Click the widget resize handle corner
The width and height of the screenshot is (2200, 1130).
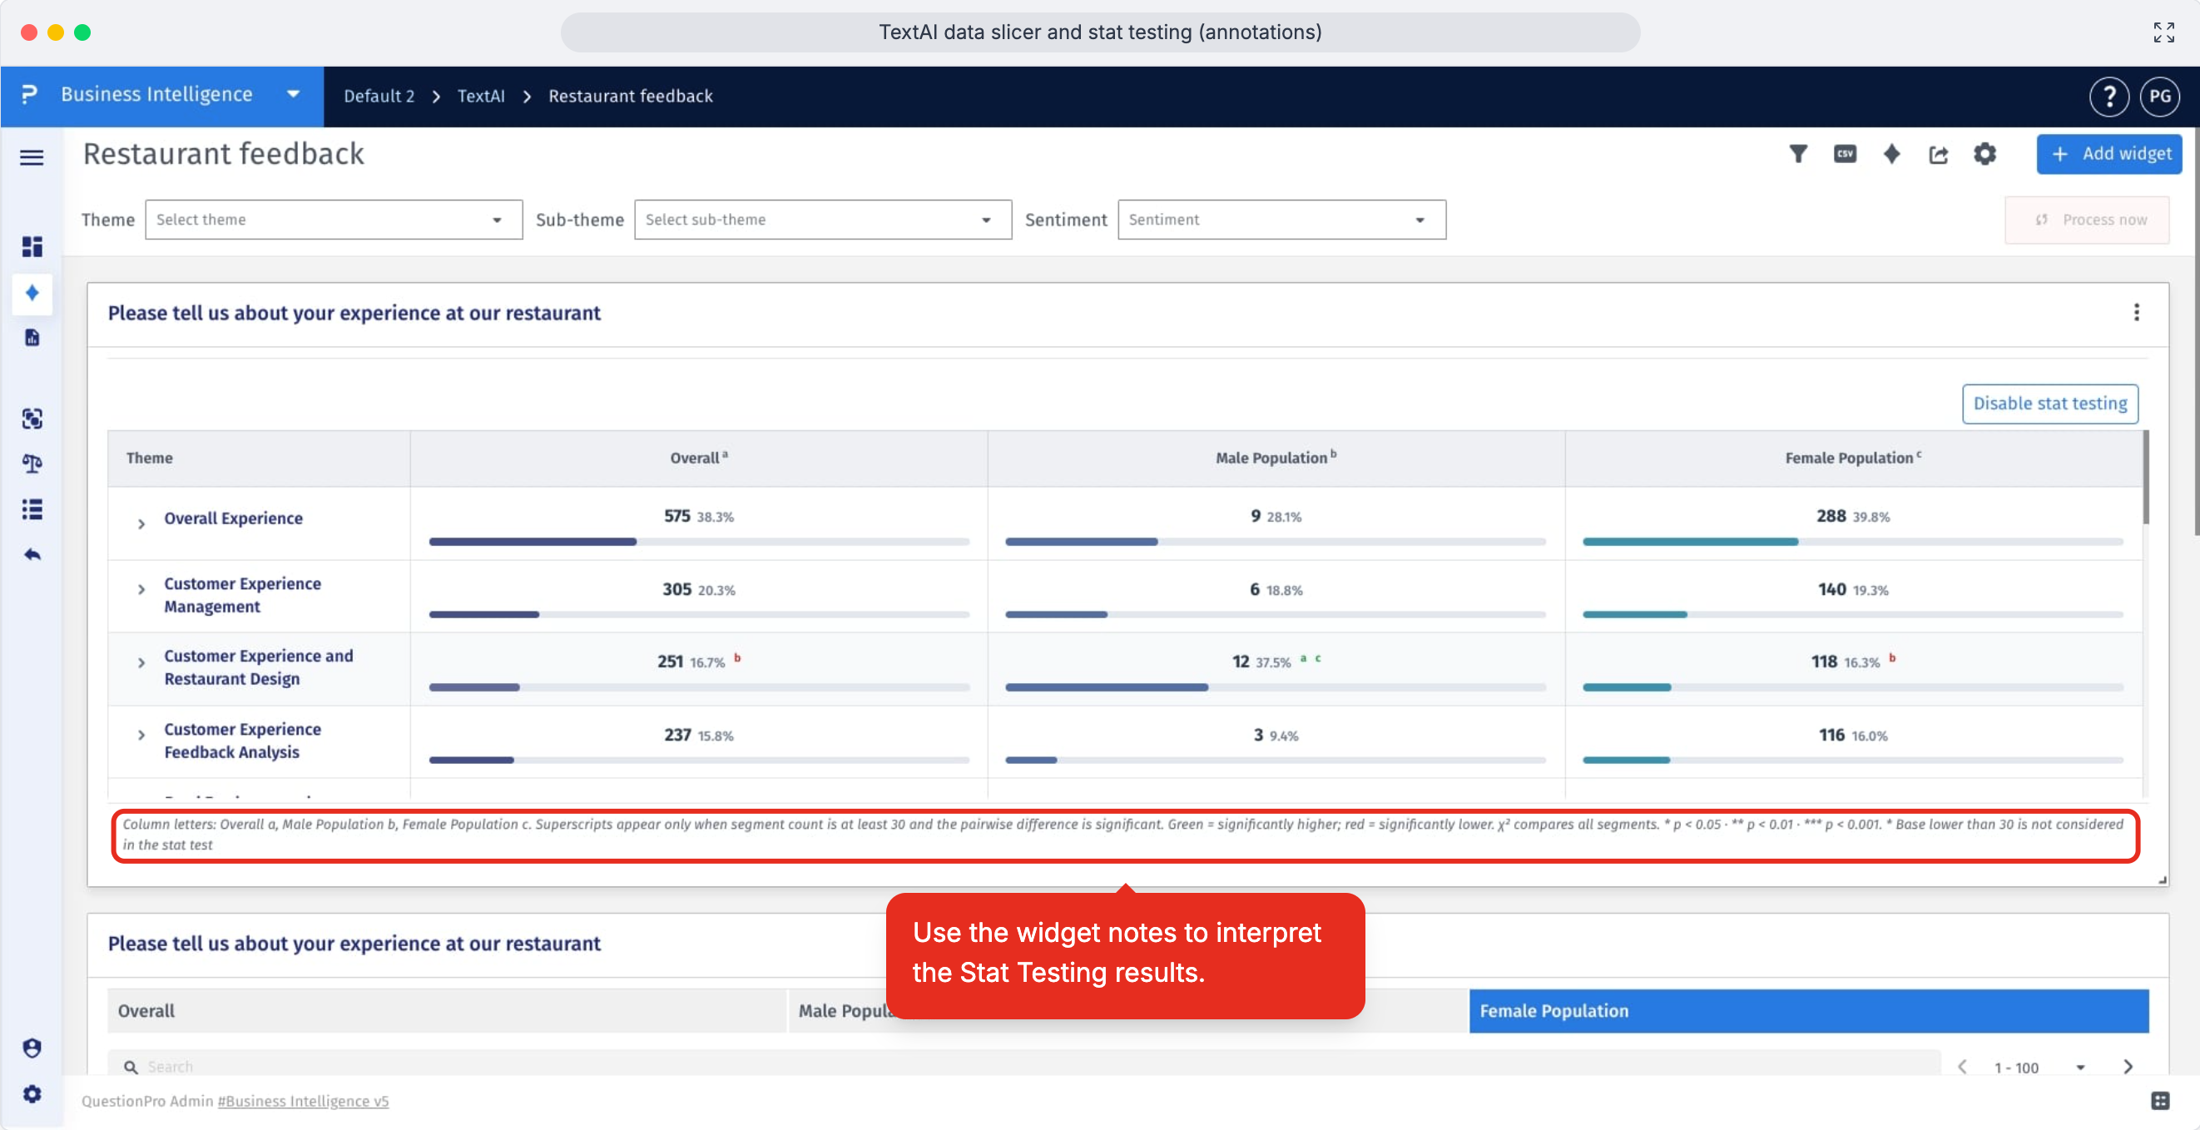coord(2163,880)
